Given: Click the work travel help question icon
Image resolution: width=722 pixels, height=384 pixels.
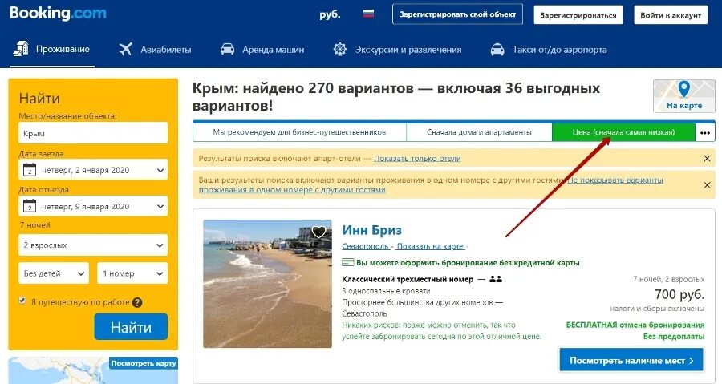Looking at the screenshot, I should point(137,302).
